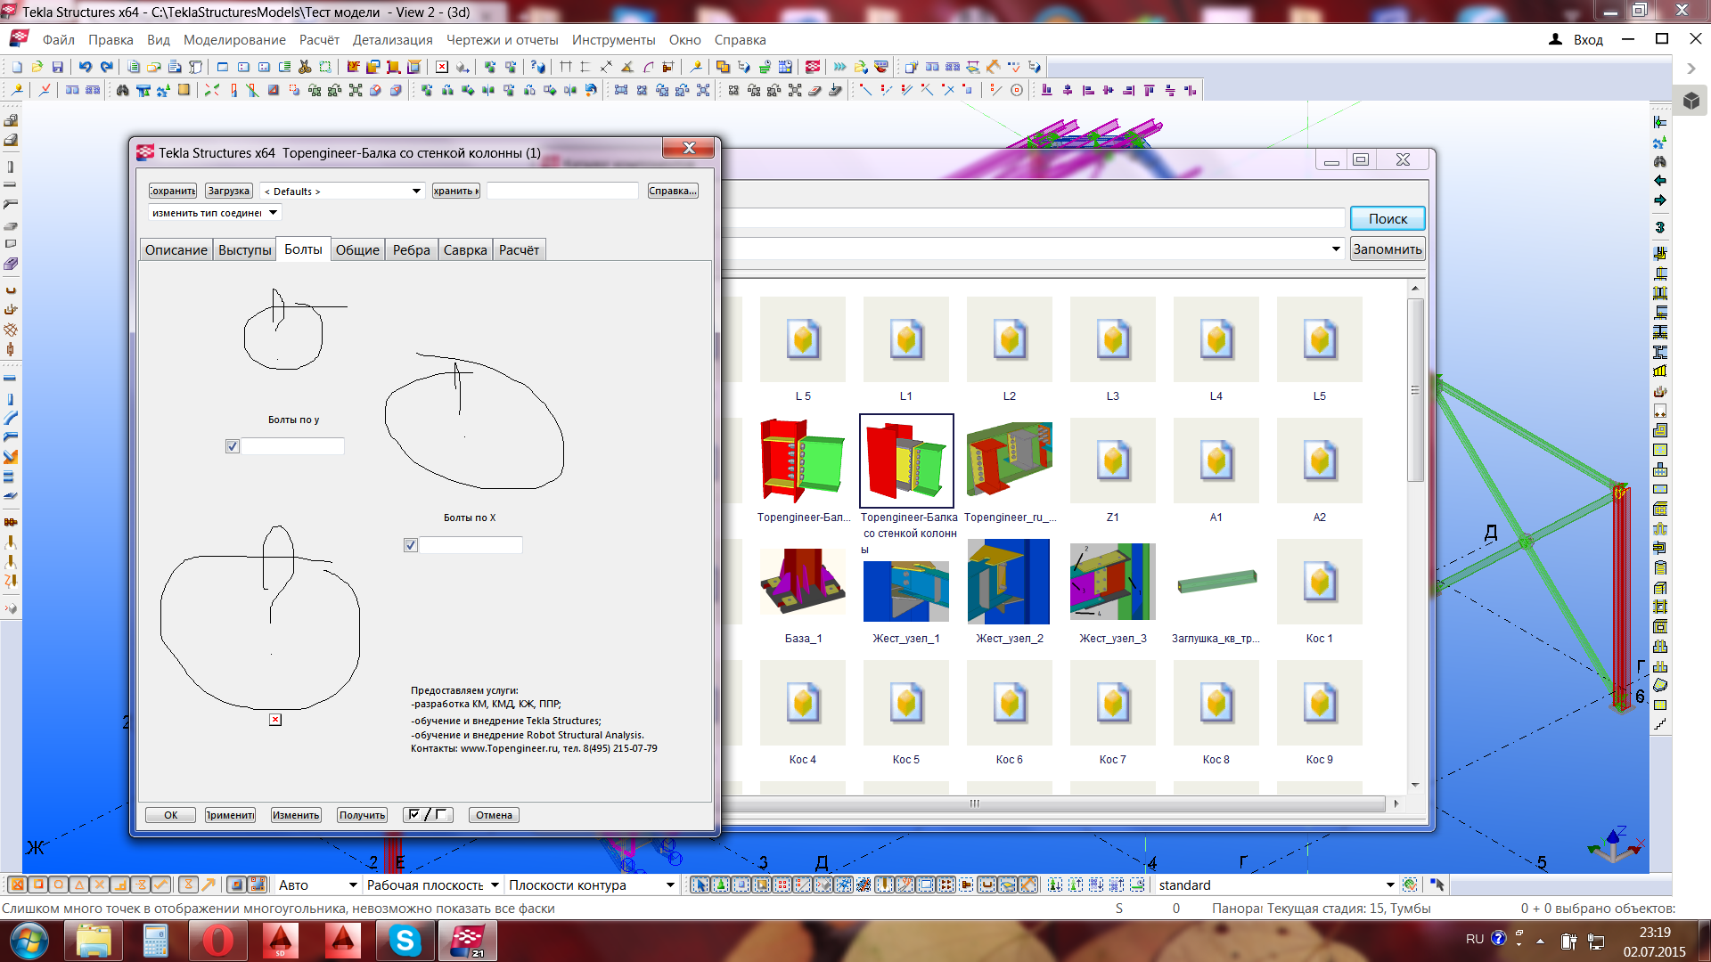Open the Моделирование menu
The image size is (1711, 962).
234,40
